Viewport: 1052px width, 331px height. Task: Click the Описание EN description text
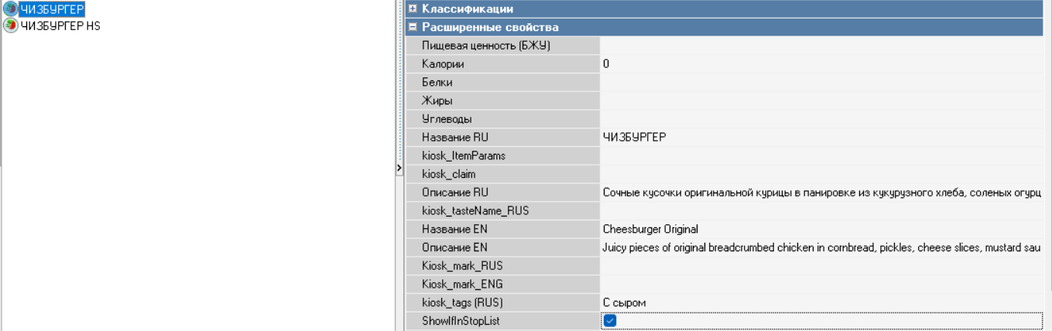tap(821, 247)
